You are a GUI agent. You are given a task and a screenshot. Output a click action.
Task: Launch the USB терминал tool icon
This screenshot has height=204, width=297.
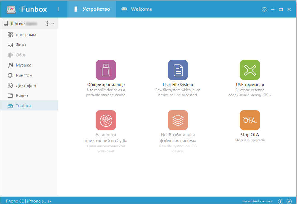tap(250, 70)
